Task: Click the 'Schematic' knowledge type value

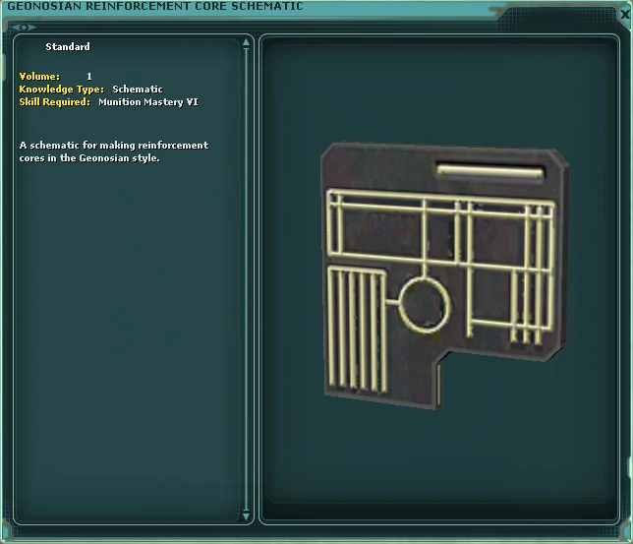Action: [x=138, y=90]
